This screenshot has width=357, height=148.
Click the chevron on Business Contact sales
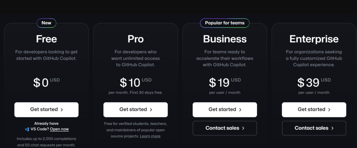coord(243,128)
